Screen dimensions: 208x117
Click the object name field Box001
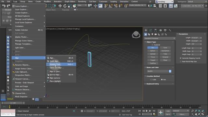coord(157,71)
